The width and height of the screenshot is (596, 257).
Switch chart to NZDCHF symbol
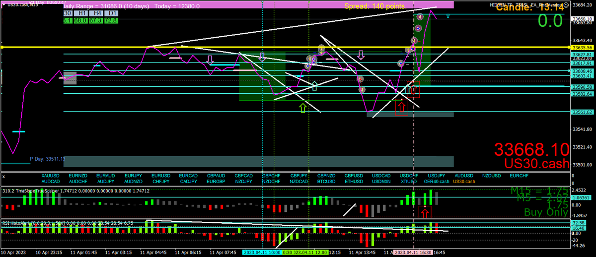point(271,182)
